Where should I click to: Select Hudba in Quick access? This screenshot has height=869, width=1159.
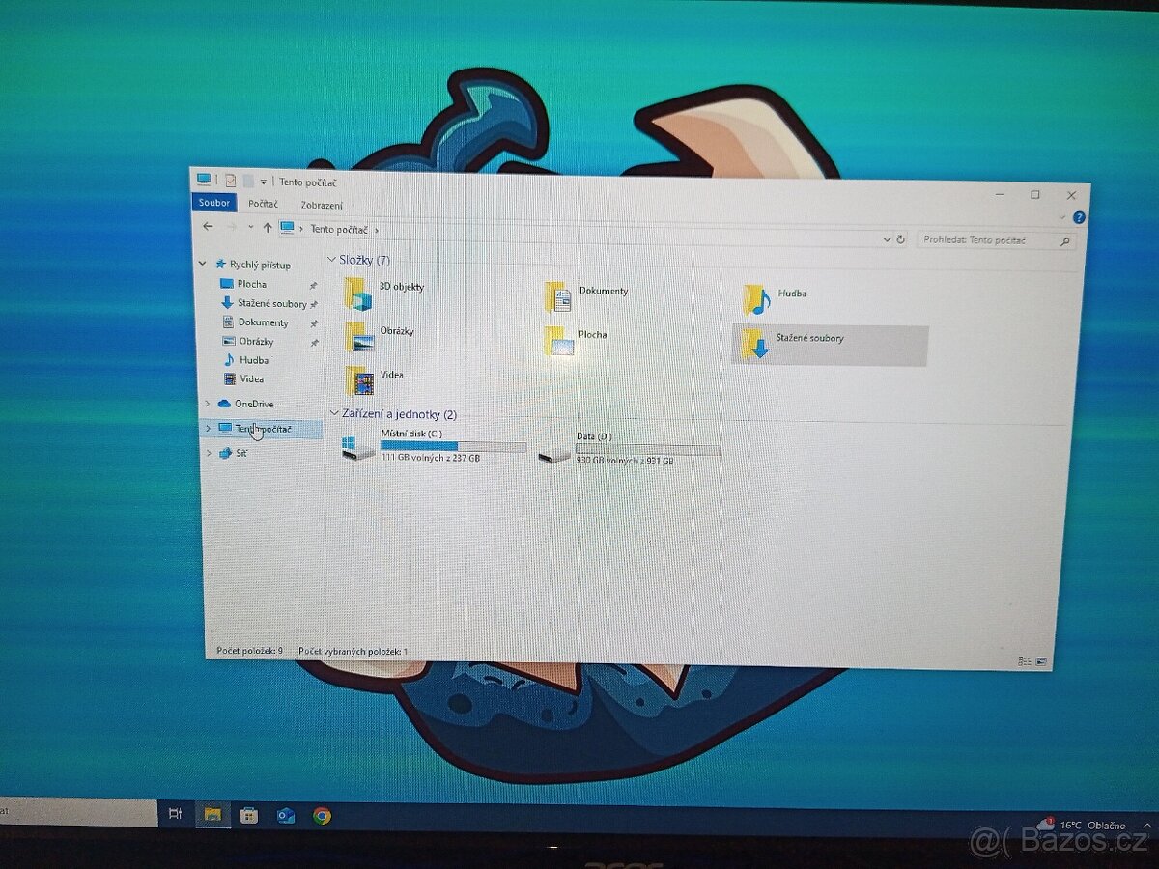(x=246, y=360)
